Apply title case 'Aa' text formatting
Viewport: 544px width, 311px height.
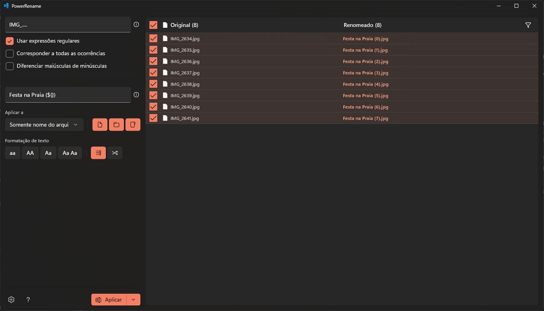point(48,153)
